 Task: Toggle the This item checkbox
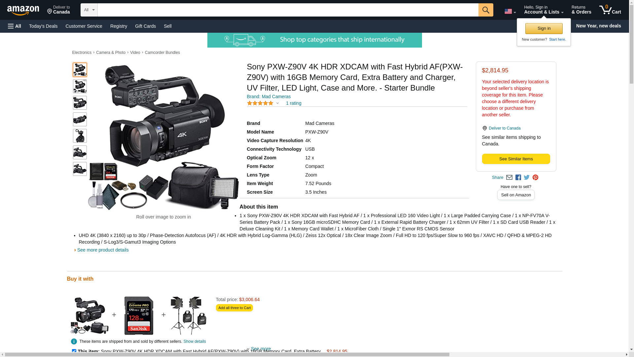74,351
